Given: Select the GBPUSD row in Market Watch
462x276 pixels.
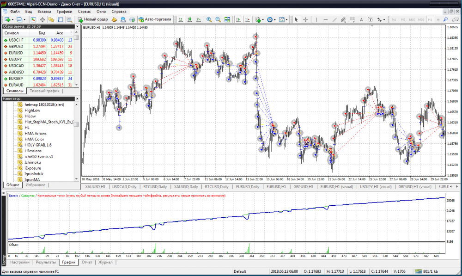Looking at the screenshot, I should coord(38,46).
